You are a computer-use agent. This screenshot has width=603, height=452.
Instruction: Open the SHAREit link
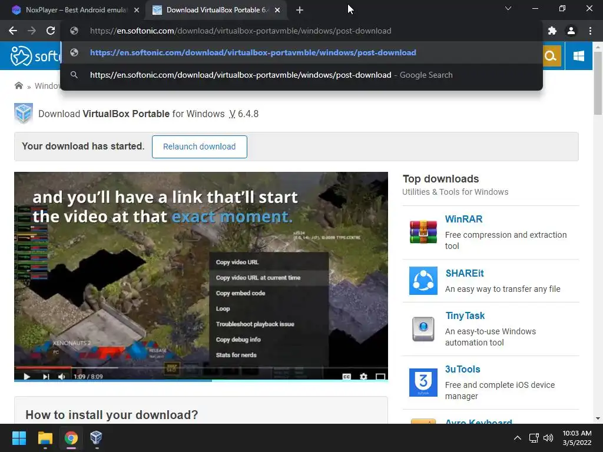[465, 273]
